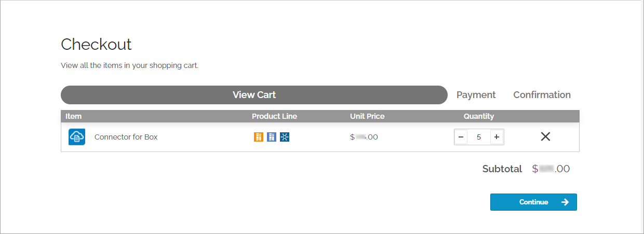Click the white arrow inside the Continue button

click(x=565, y=202)
